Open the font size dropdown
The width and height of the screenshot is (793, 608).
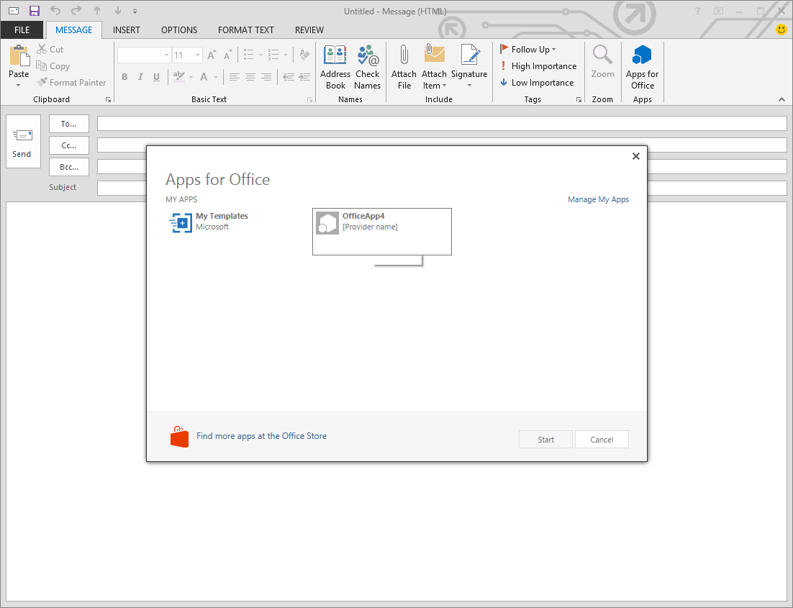click(197, 55)
